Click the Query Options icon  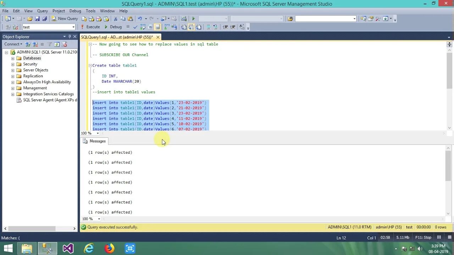tap(150, 27)
